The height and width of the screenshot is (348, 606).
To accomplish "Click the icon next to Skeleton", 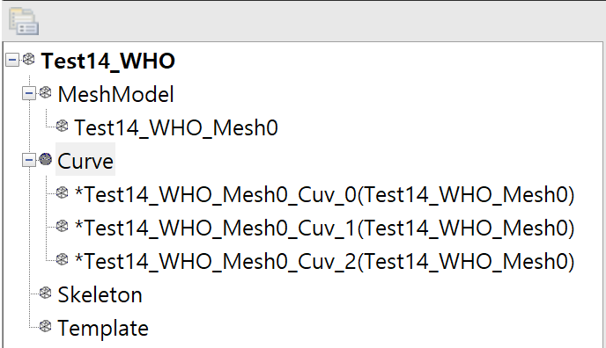I will (45, 293).
